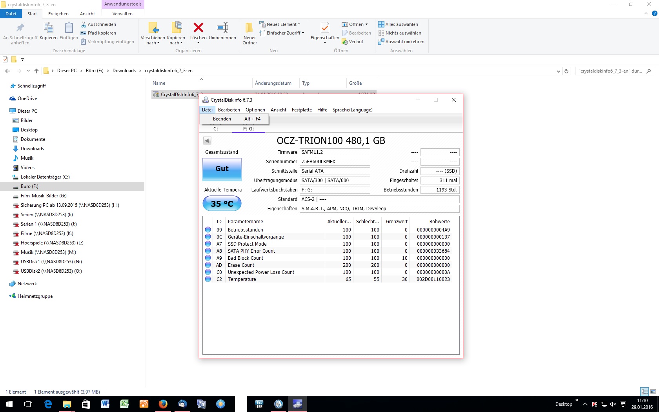This screenshot has height=412, width=659.
Task: Open the Festplatte menu
Action: [302, 110]
